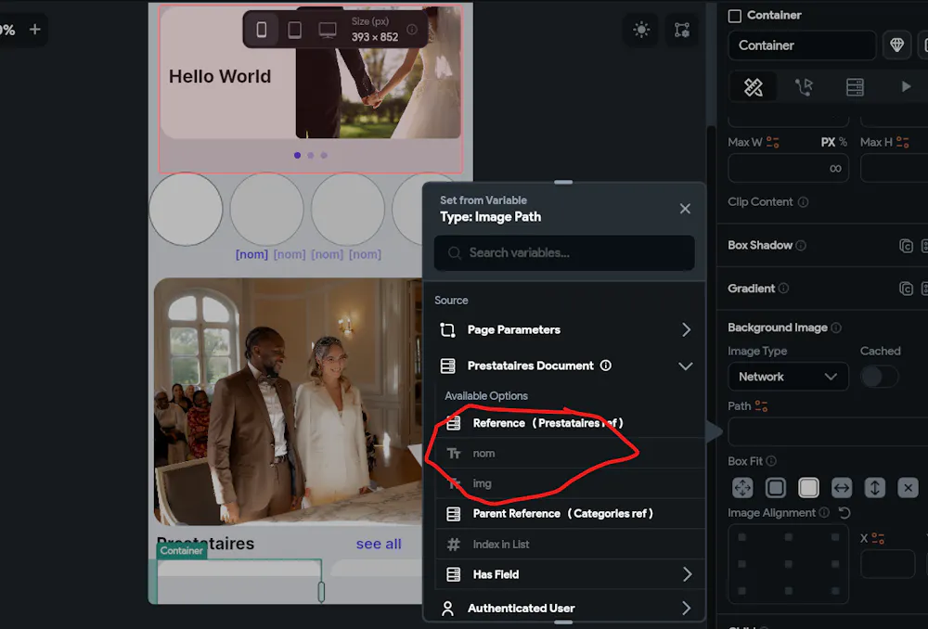Select the img field option
The width and height of the screenshot is (928, 629).
tap(570, 483)
